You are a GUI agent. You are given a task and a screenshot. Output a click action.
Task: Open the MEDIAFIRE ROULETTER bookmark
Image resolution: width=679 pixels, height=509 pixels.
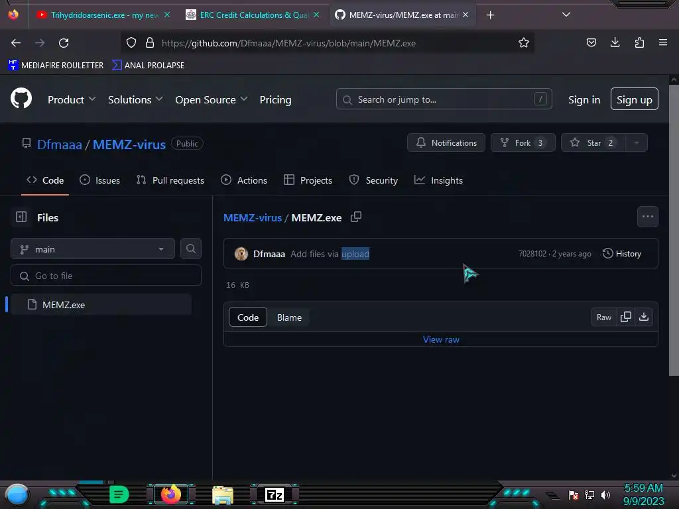click(56, 66)
